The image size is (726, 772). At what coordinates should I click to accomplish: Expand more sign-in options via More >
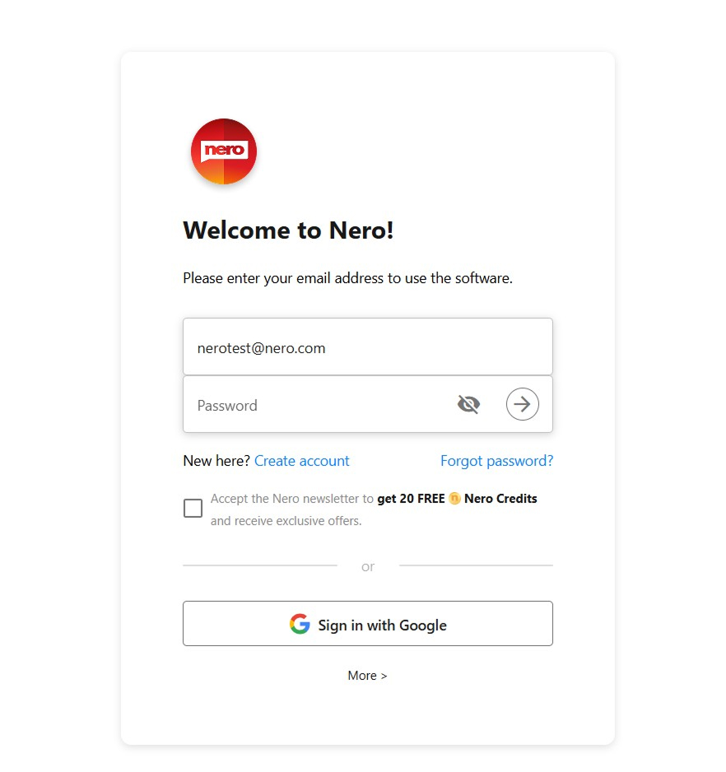(367, 676)
